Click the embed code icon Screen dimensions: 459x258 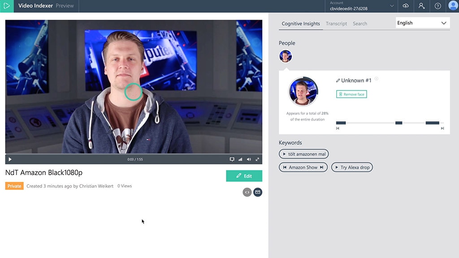[x=247, y=192]
